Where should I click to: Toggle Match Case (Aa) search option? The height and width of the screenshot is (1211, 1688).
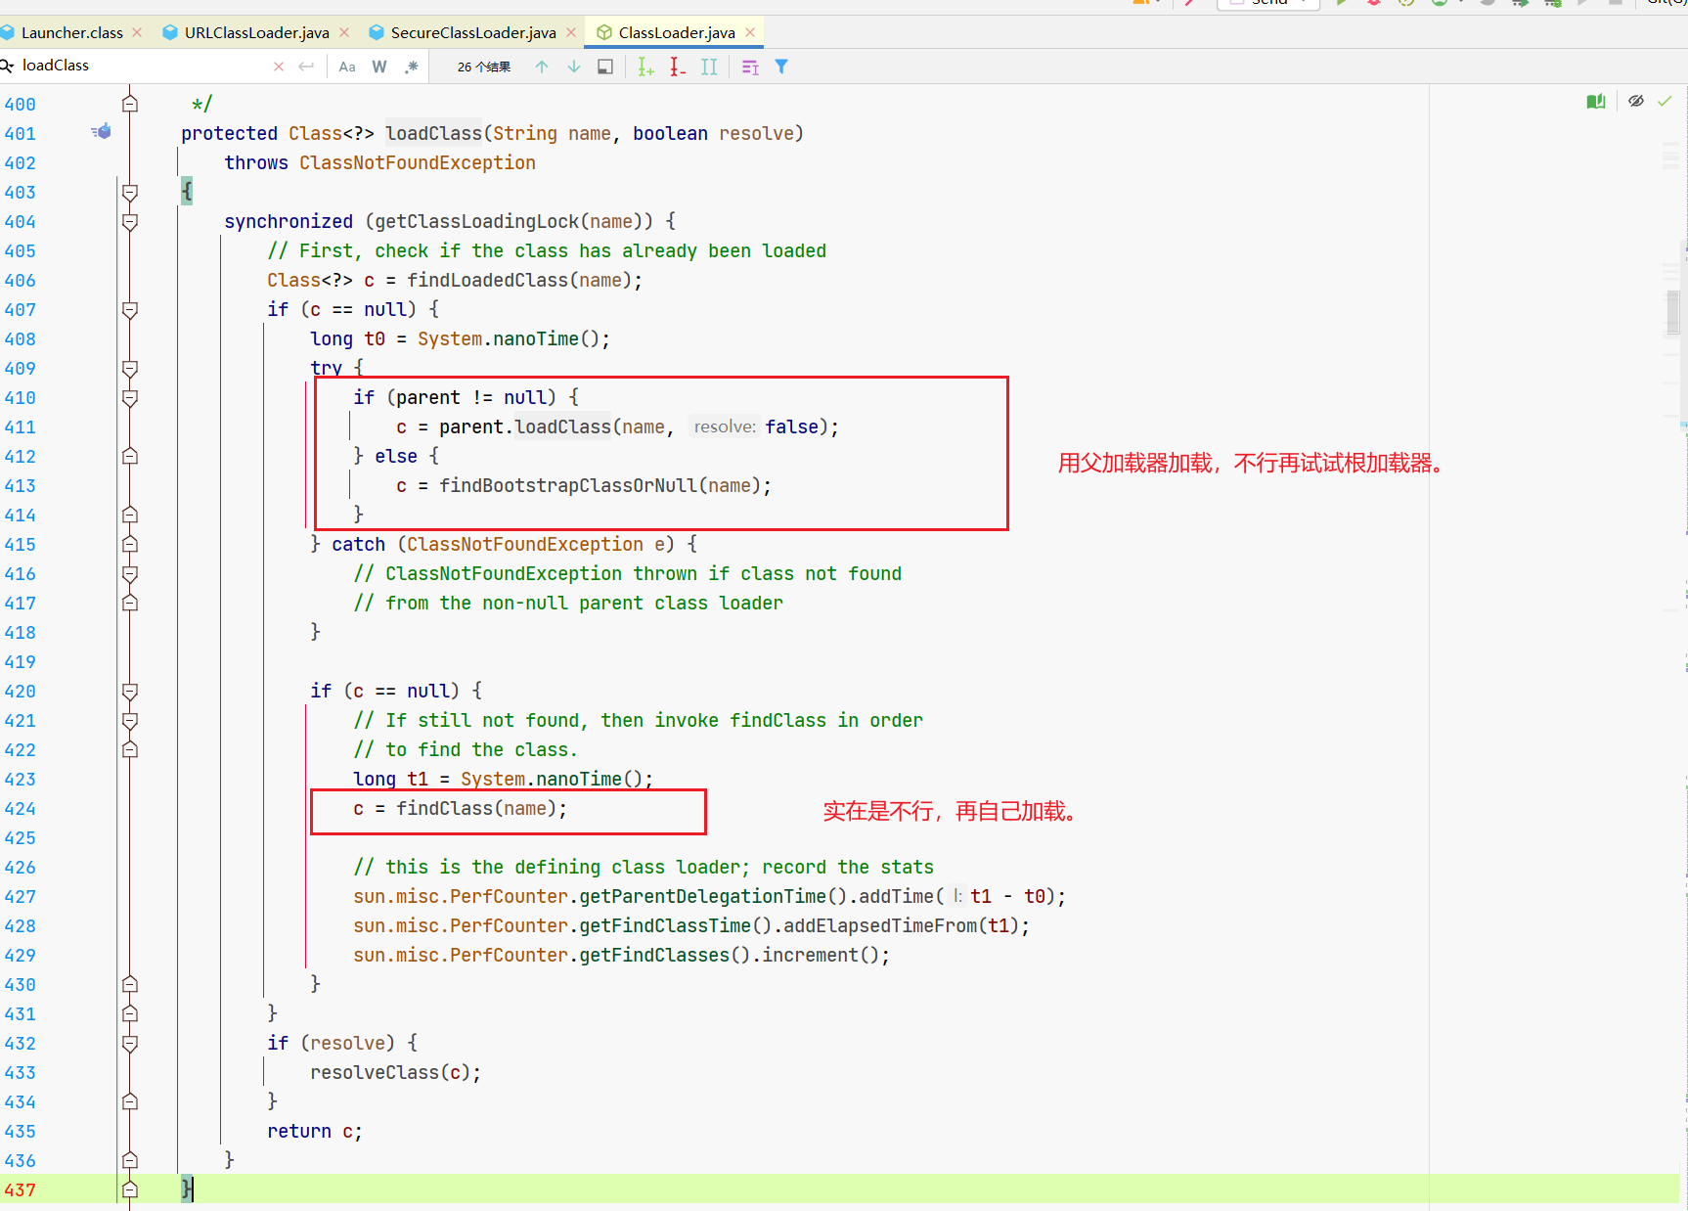tap(347, 67)
